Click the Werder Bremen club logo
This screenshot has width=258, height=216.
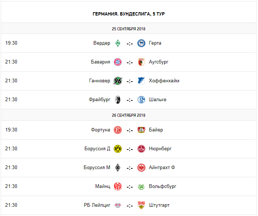[118, 43]
